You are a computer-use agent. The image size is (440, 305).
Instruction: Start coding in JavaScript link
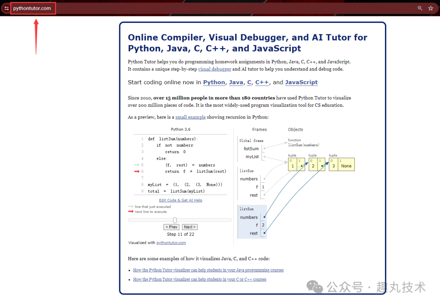(301, 82)
